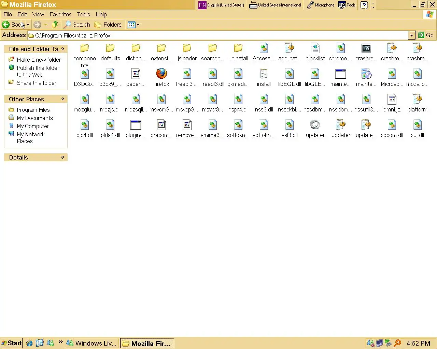437x349 pixels.
Task: Open the Back history dropdown arrow
Action: [28, 25]
